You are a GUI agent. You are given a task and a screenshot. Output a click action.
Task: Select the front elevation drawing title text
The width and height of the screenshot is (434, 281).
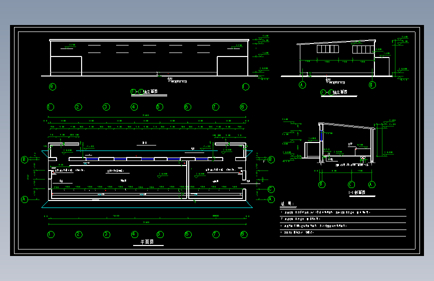pyautogui.click(x=144, y=91)
